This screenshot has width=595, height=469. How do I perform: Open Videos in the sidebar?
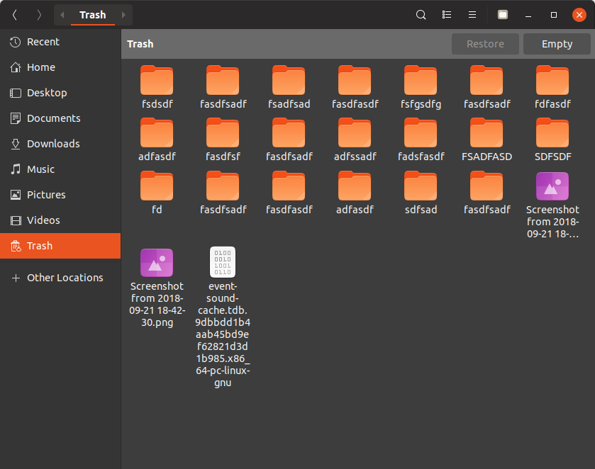click(x=60, y=220)
